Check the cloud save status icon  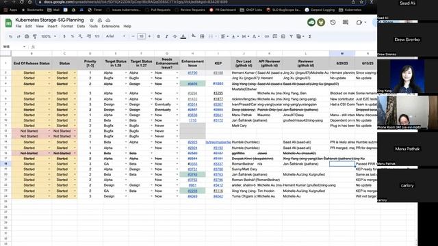click(108, 20)
